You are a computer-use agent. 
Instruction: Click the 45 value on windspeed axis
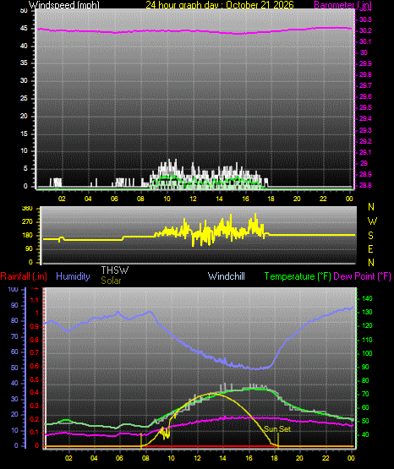pyautogui.click(x=24, y=29)
